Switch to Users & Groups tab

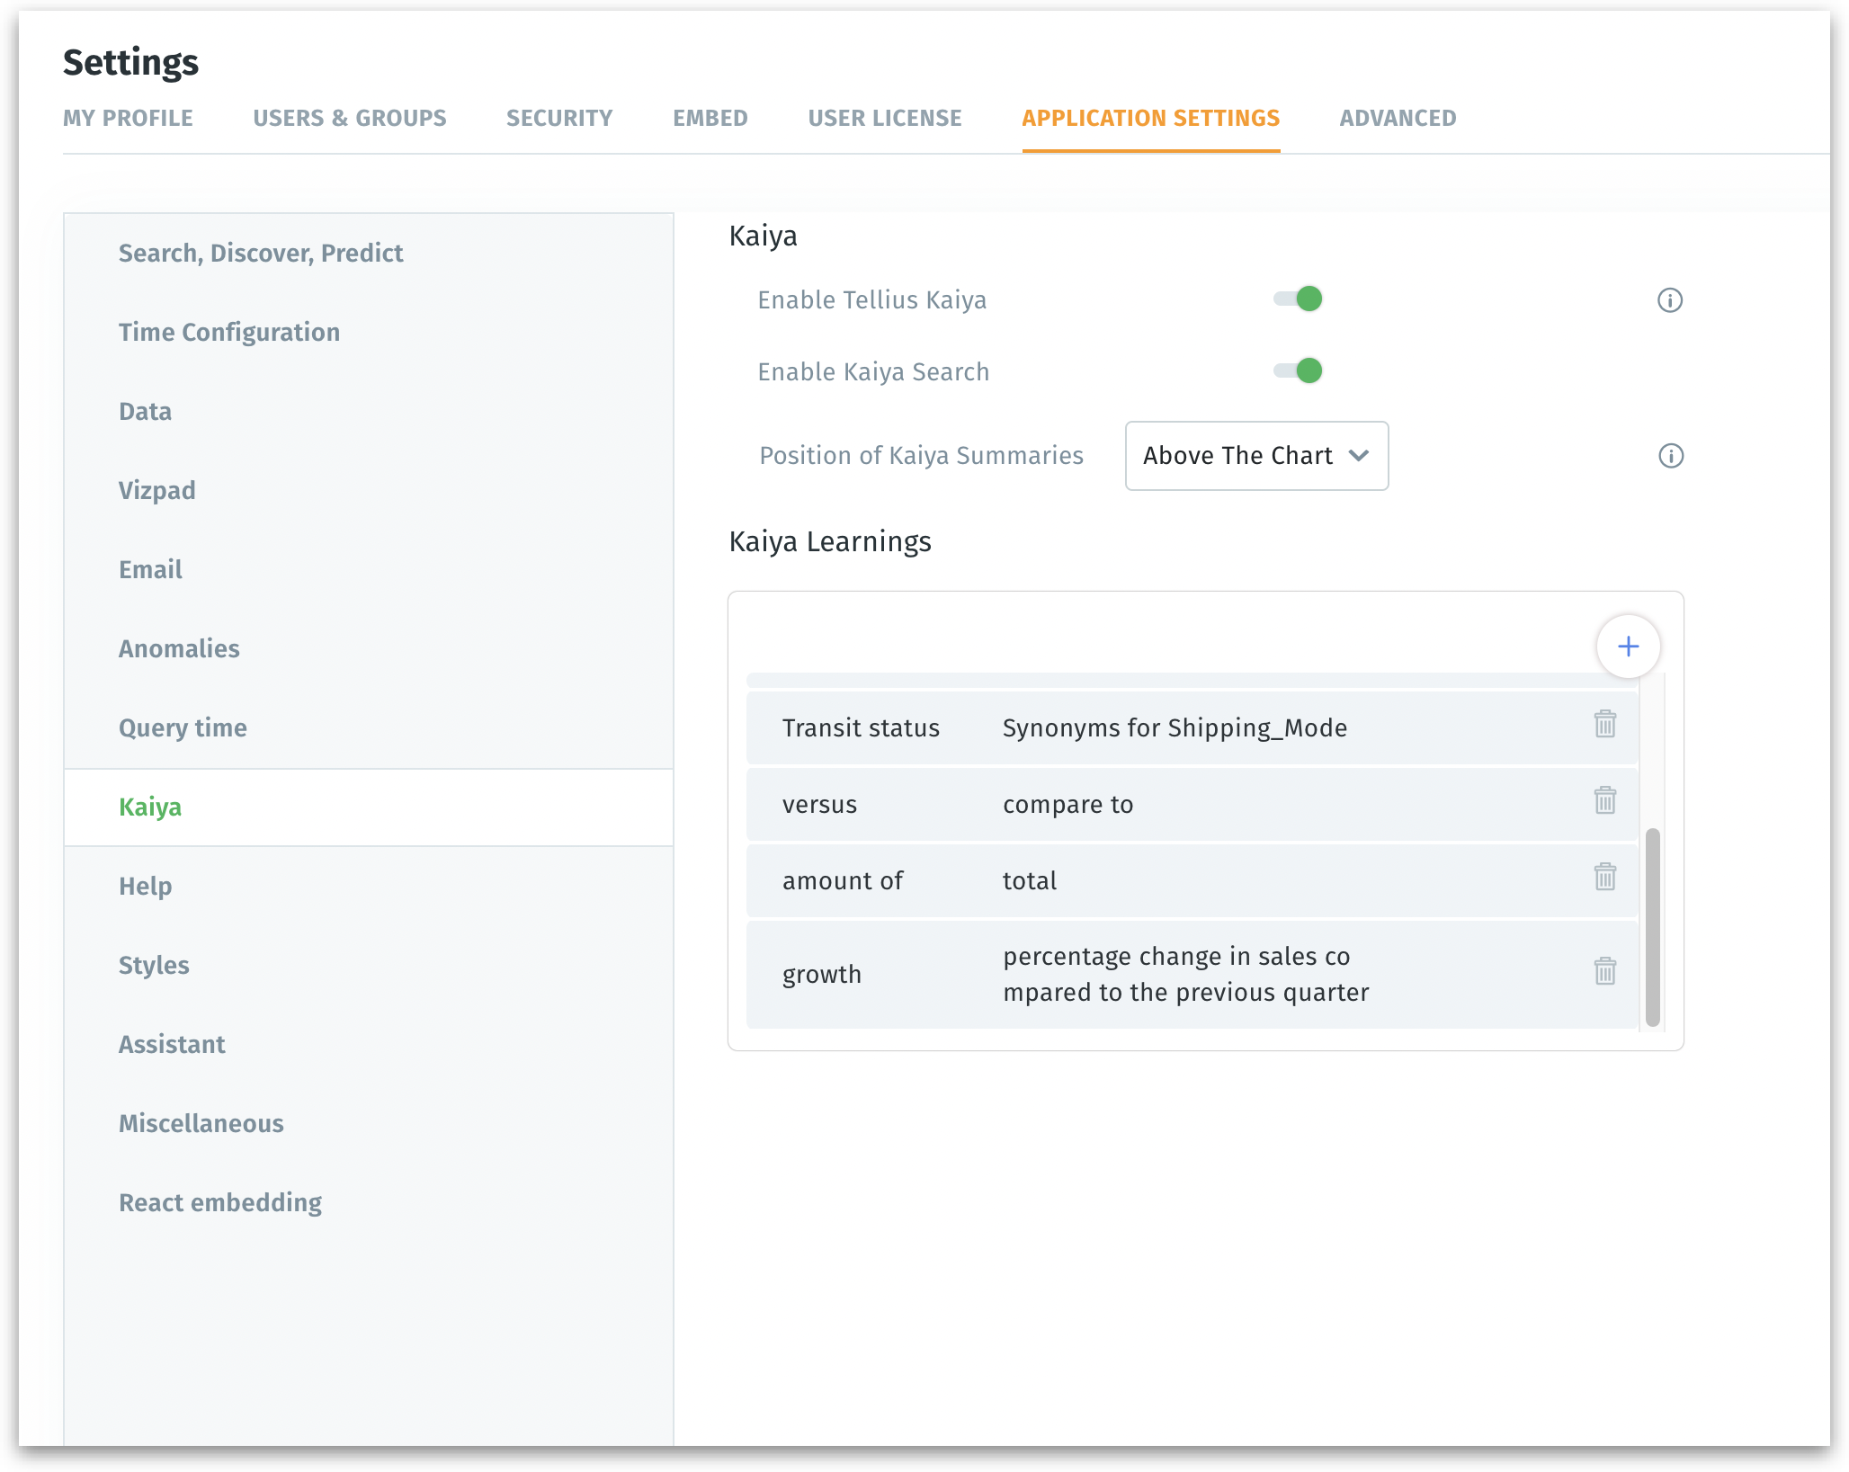(349, 118)
